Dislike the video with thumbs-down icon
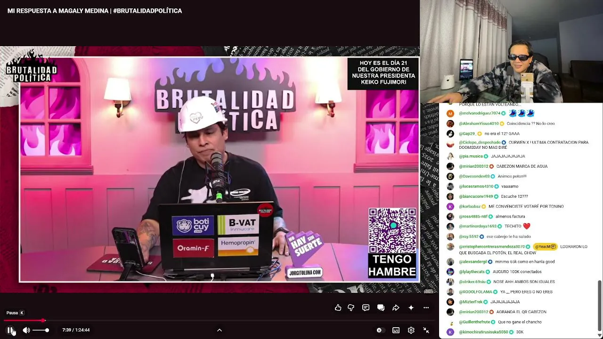The height and width of the screenshot is (339, 603). pyautogui.click(x=351, y=307)
